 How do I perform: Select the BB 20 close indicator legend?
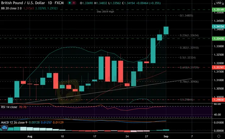tap(11, 8)
